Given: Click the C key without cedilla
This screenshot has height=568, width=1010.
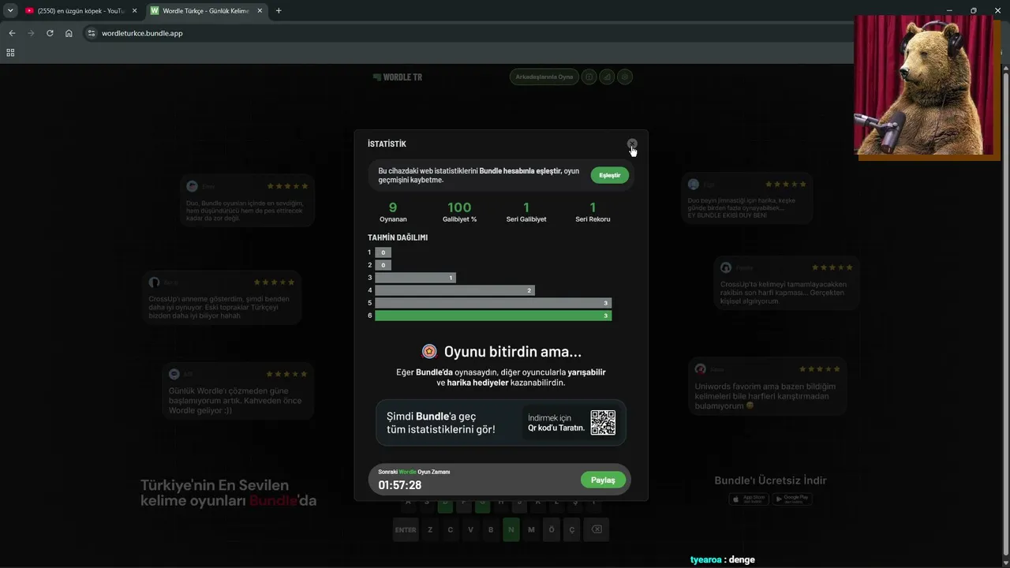Looking at the screenshot, I should (451, 529).
